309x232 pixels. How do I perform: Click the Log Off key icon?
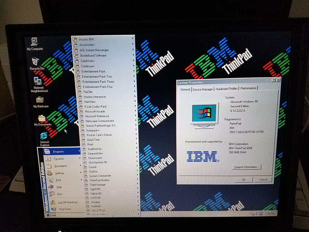coord(53,202)
